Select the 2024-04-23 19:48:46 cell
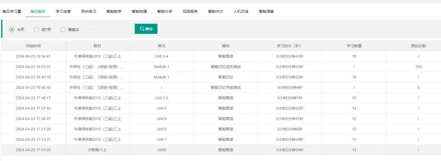This screenshot has height=161, width=441. coord(33,87)
